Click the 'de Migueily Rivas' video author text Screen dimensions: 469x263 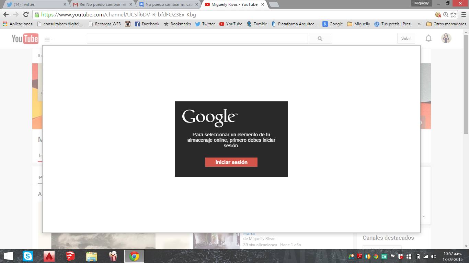point(259,239)
